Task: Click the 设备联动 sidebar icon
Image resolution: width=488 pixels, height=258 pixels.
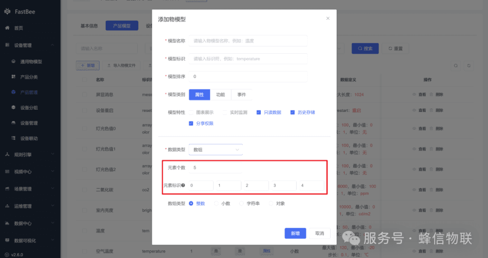Action: tap(14, 138)
